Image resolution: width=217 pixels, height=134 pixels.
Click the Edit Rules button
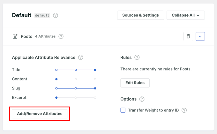tap(135, 83)
